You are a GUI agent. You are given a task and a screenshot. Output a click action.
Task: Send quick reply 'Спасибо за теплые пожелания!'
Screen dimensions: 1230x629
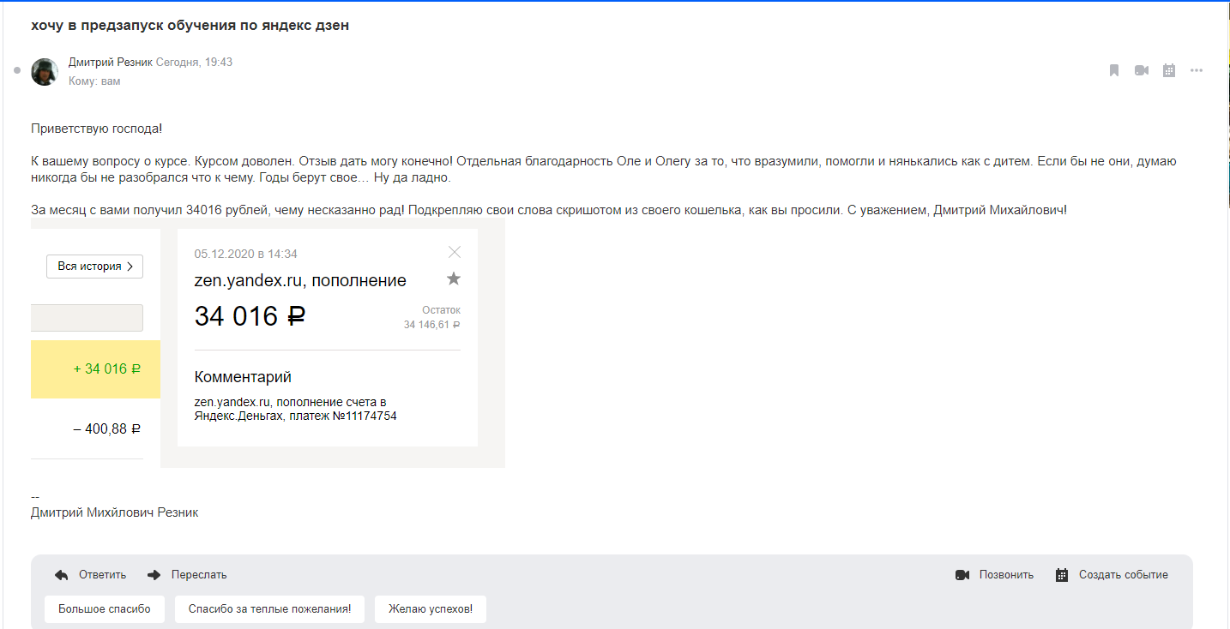(269, 609)
